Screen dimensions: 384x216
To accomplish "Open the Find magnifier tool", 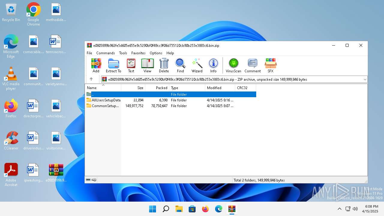I will click(180, 65).
